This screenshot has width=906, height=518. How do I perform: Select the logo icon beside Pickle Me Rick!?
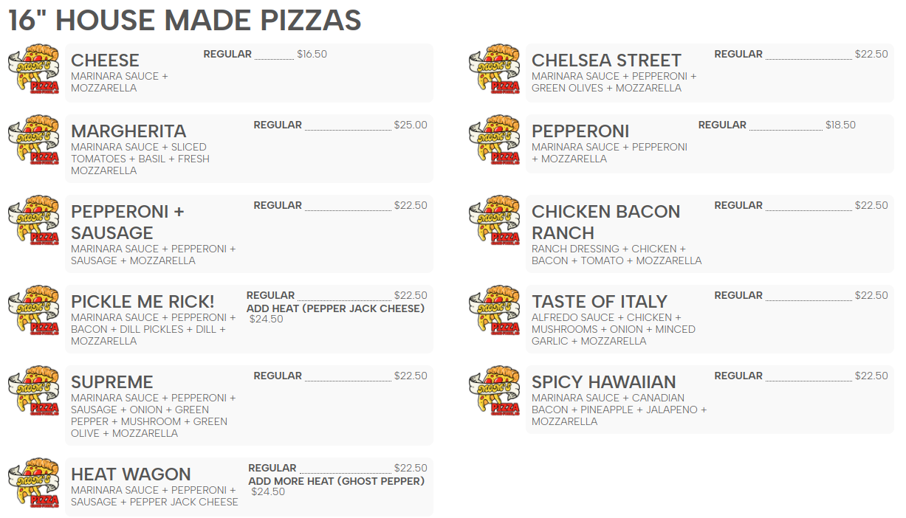click(34, 311)
